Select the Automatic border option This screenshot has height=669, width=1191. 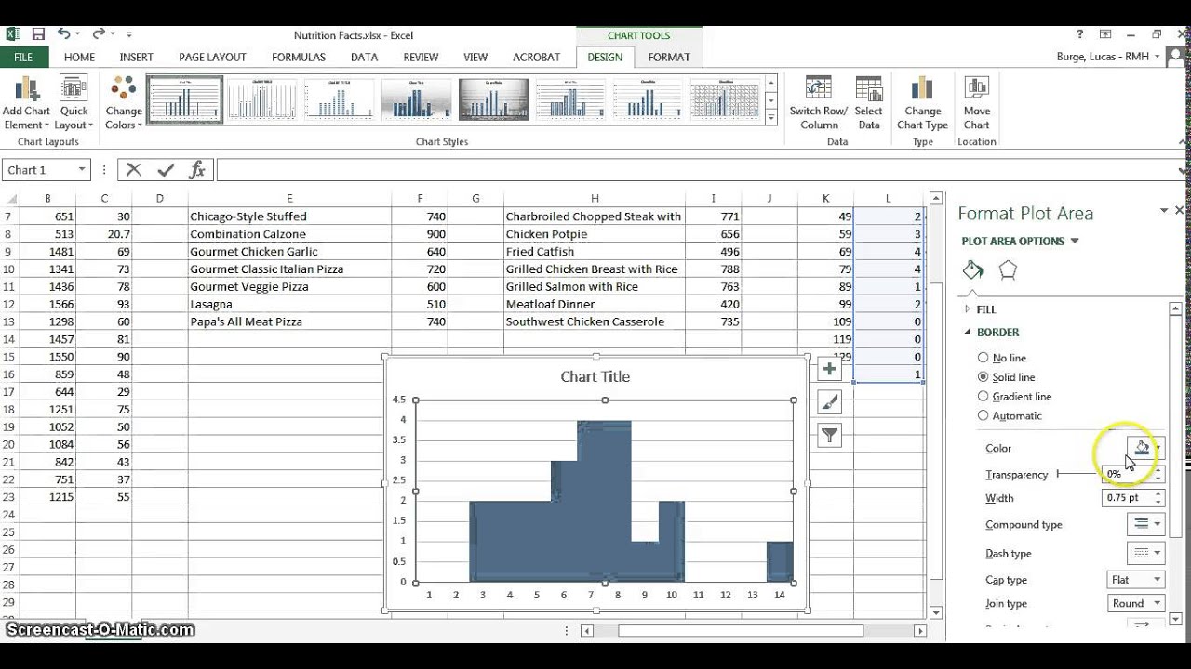(x=983, y=416)
